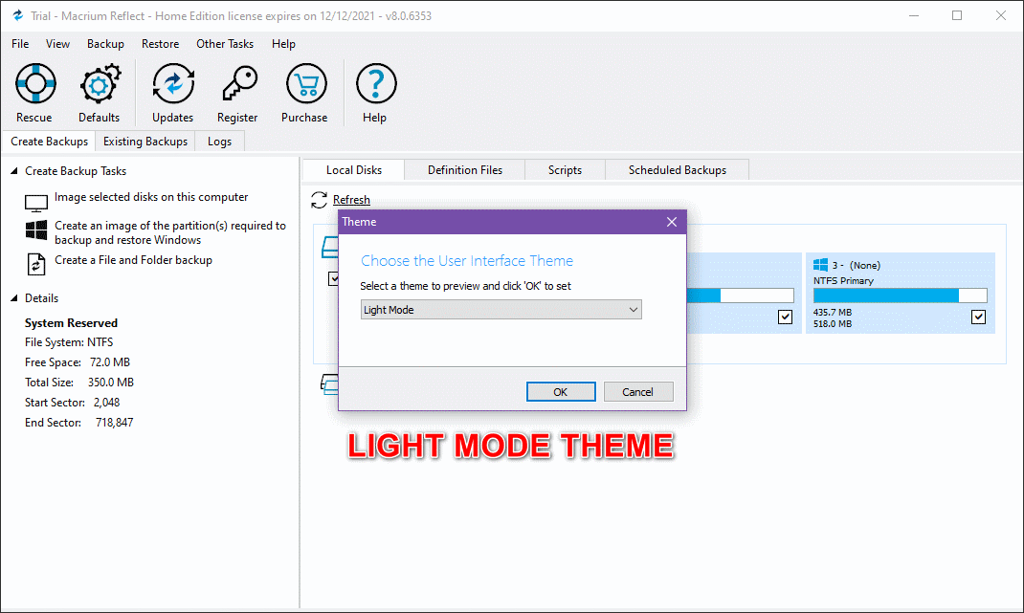Toggle checkbox on partition left of partition 3
1024x613 pixels.
(x=785, y=317)
